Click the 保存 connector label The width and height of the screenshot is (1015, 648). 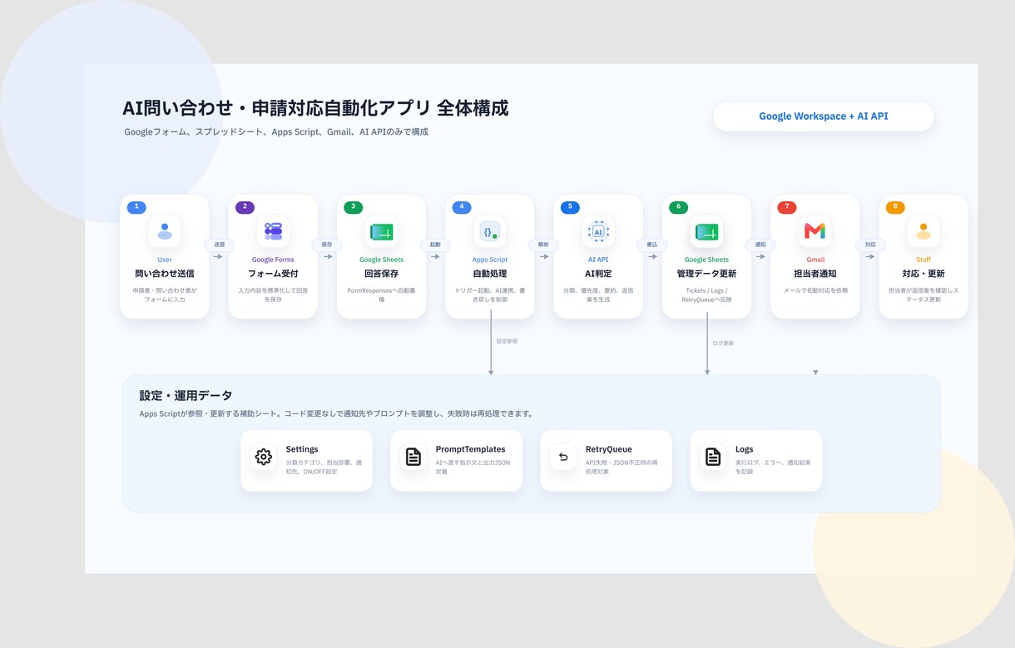coord(327,245)
